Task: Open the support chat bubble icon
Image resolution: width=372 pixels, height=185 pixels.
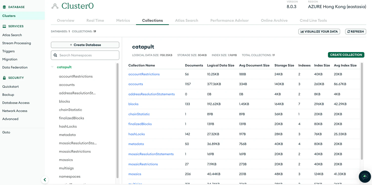Action: (x=365, y=176)
